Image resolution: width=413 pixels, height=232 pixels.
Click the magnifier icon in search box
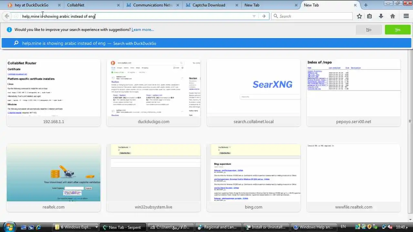point(276,16)
